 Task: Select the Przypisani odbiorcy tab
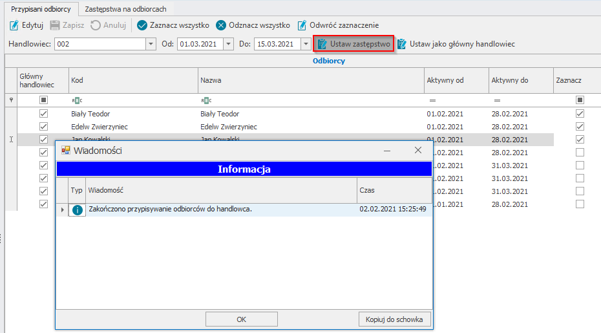tap(40, 9)
